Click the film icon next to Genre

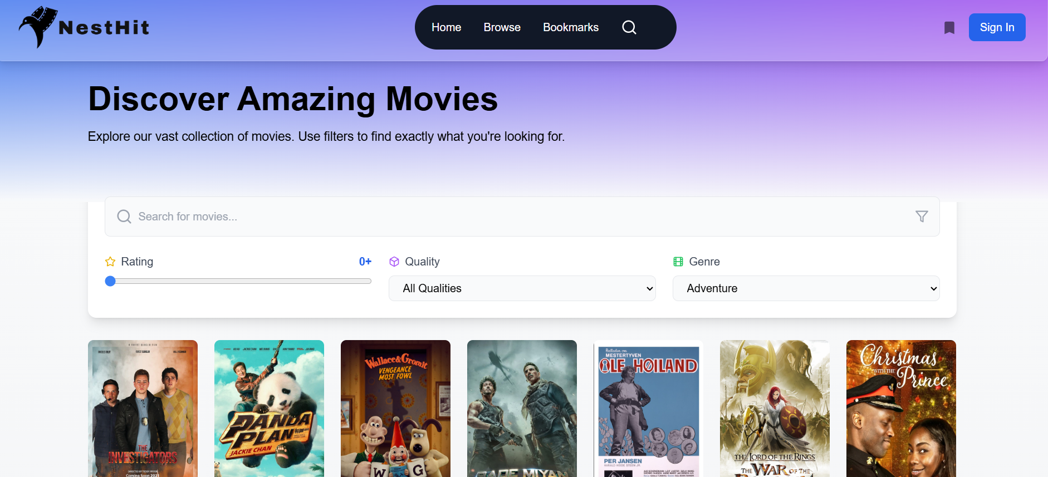pos(678,262)
